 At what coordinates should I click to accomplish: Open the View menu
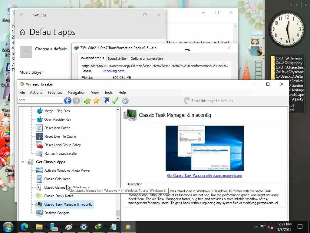pyautogui.click(x=95, y=93)
